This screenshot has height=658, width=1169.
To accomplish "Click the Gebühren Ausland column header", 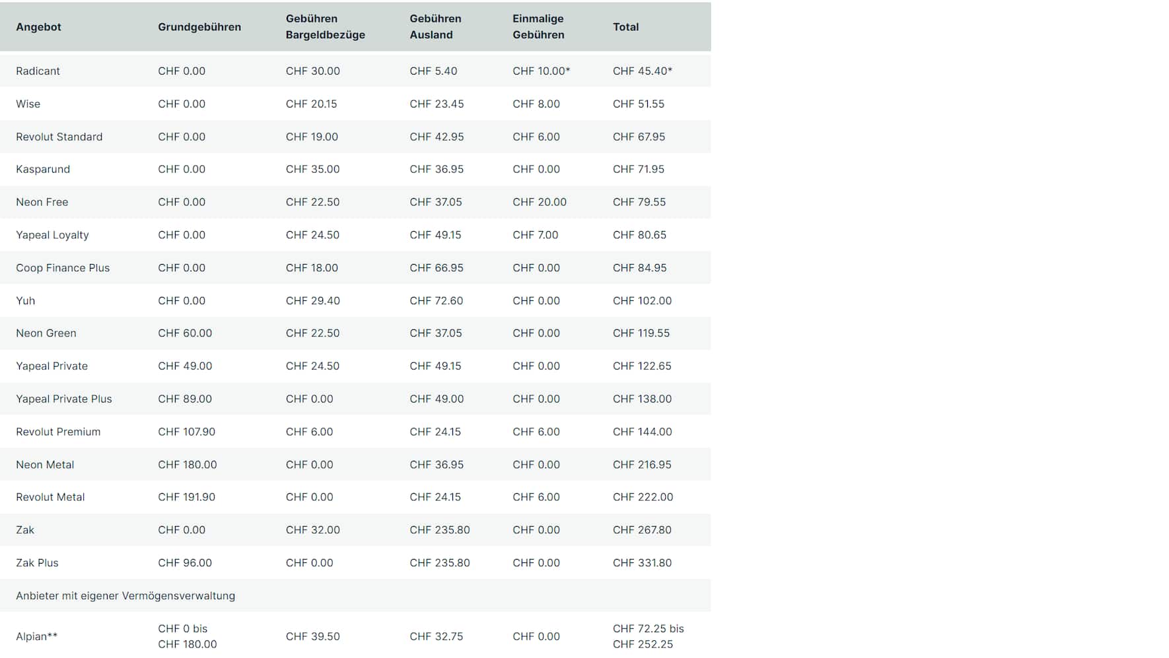I will (x=435, y=27).
